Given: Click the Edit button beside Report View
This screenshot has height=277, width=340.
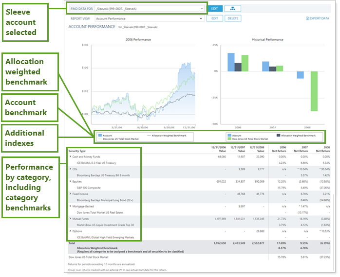Looking at the screenshot, I should point(214,18).
